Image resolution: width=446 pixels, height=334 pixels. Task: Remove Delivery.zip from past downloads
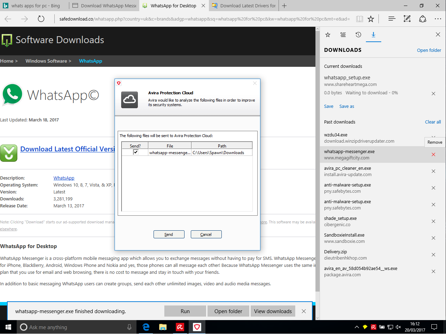tap(433, 255)
